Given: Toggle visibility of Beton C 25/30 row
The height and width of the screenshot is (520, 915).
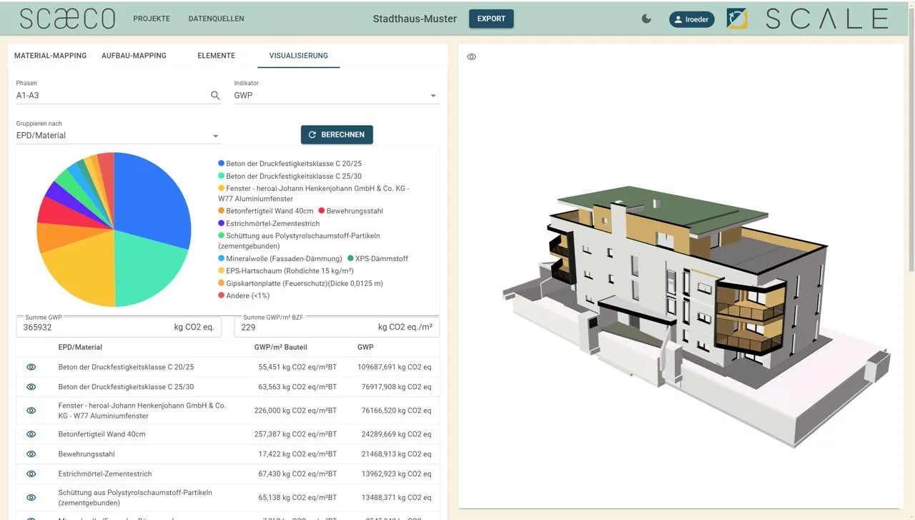Looking at the screenshot, I should pos(31,387).
